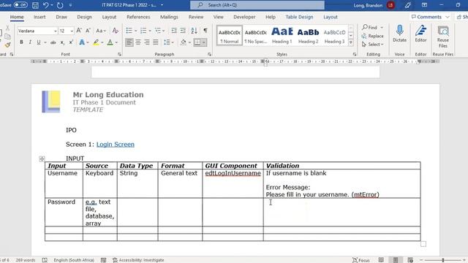Open the Table Design tab
The image size is (468, 263).
point(299,17)
